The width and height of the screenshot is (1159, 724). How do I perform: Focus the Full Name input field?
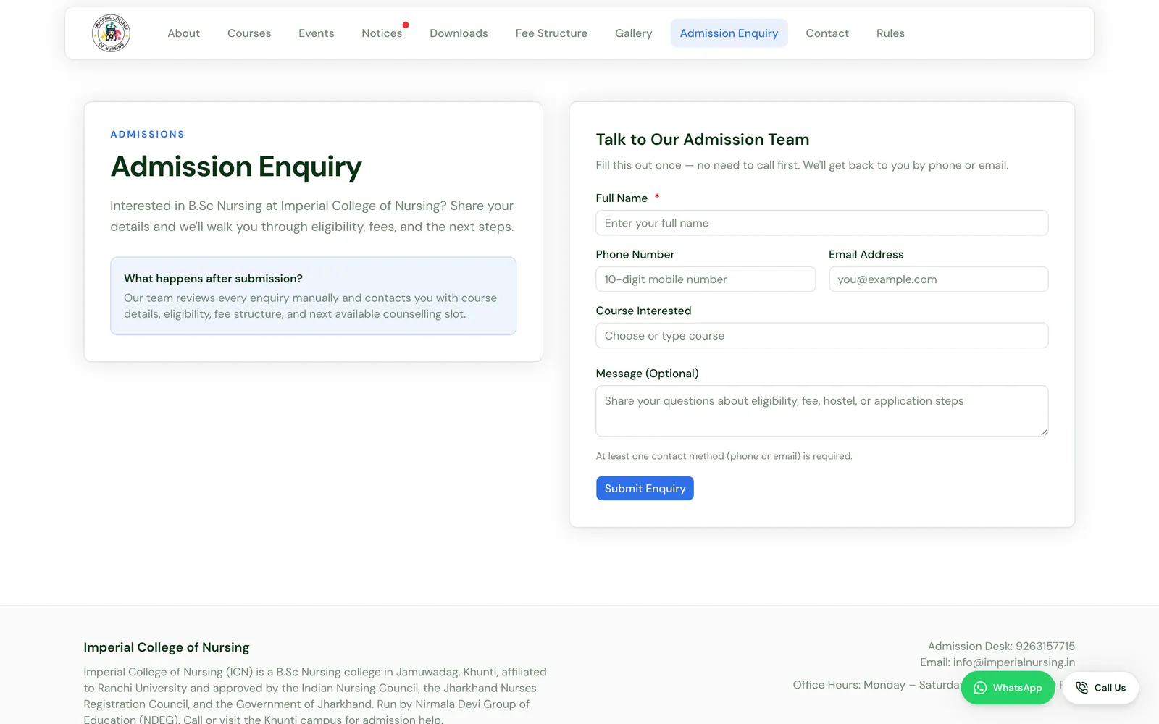(821, 223)
